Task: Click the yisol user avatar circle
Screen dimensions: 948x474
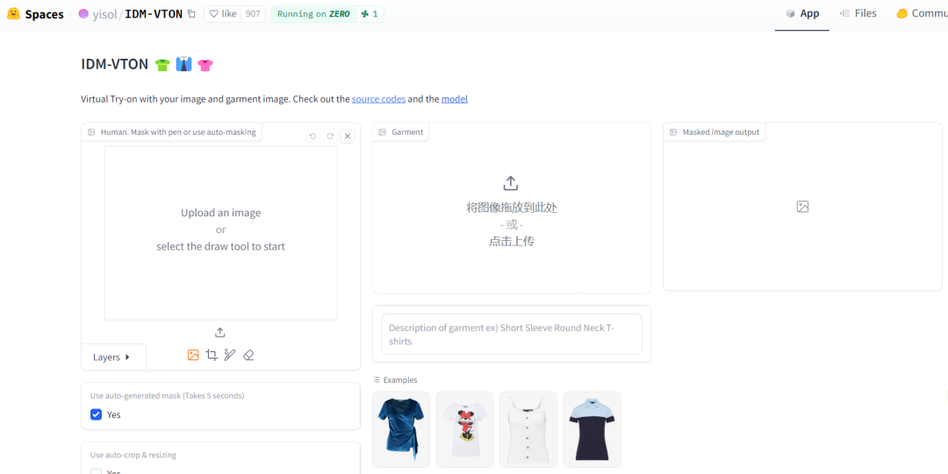Action: 83,14
